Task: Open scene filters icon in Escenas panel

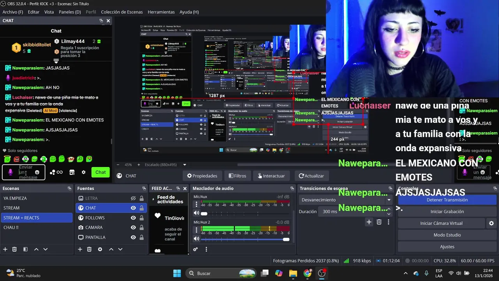Action: [25, 249]
